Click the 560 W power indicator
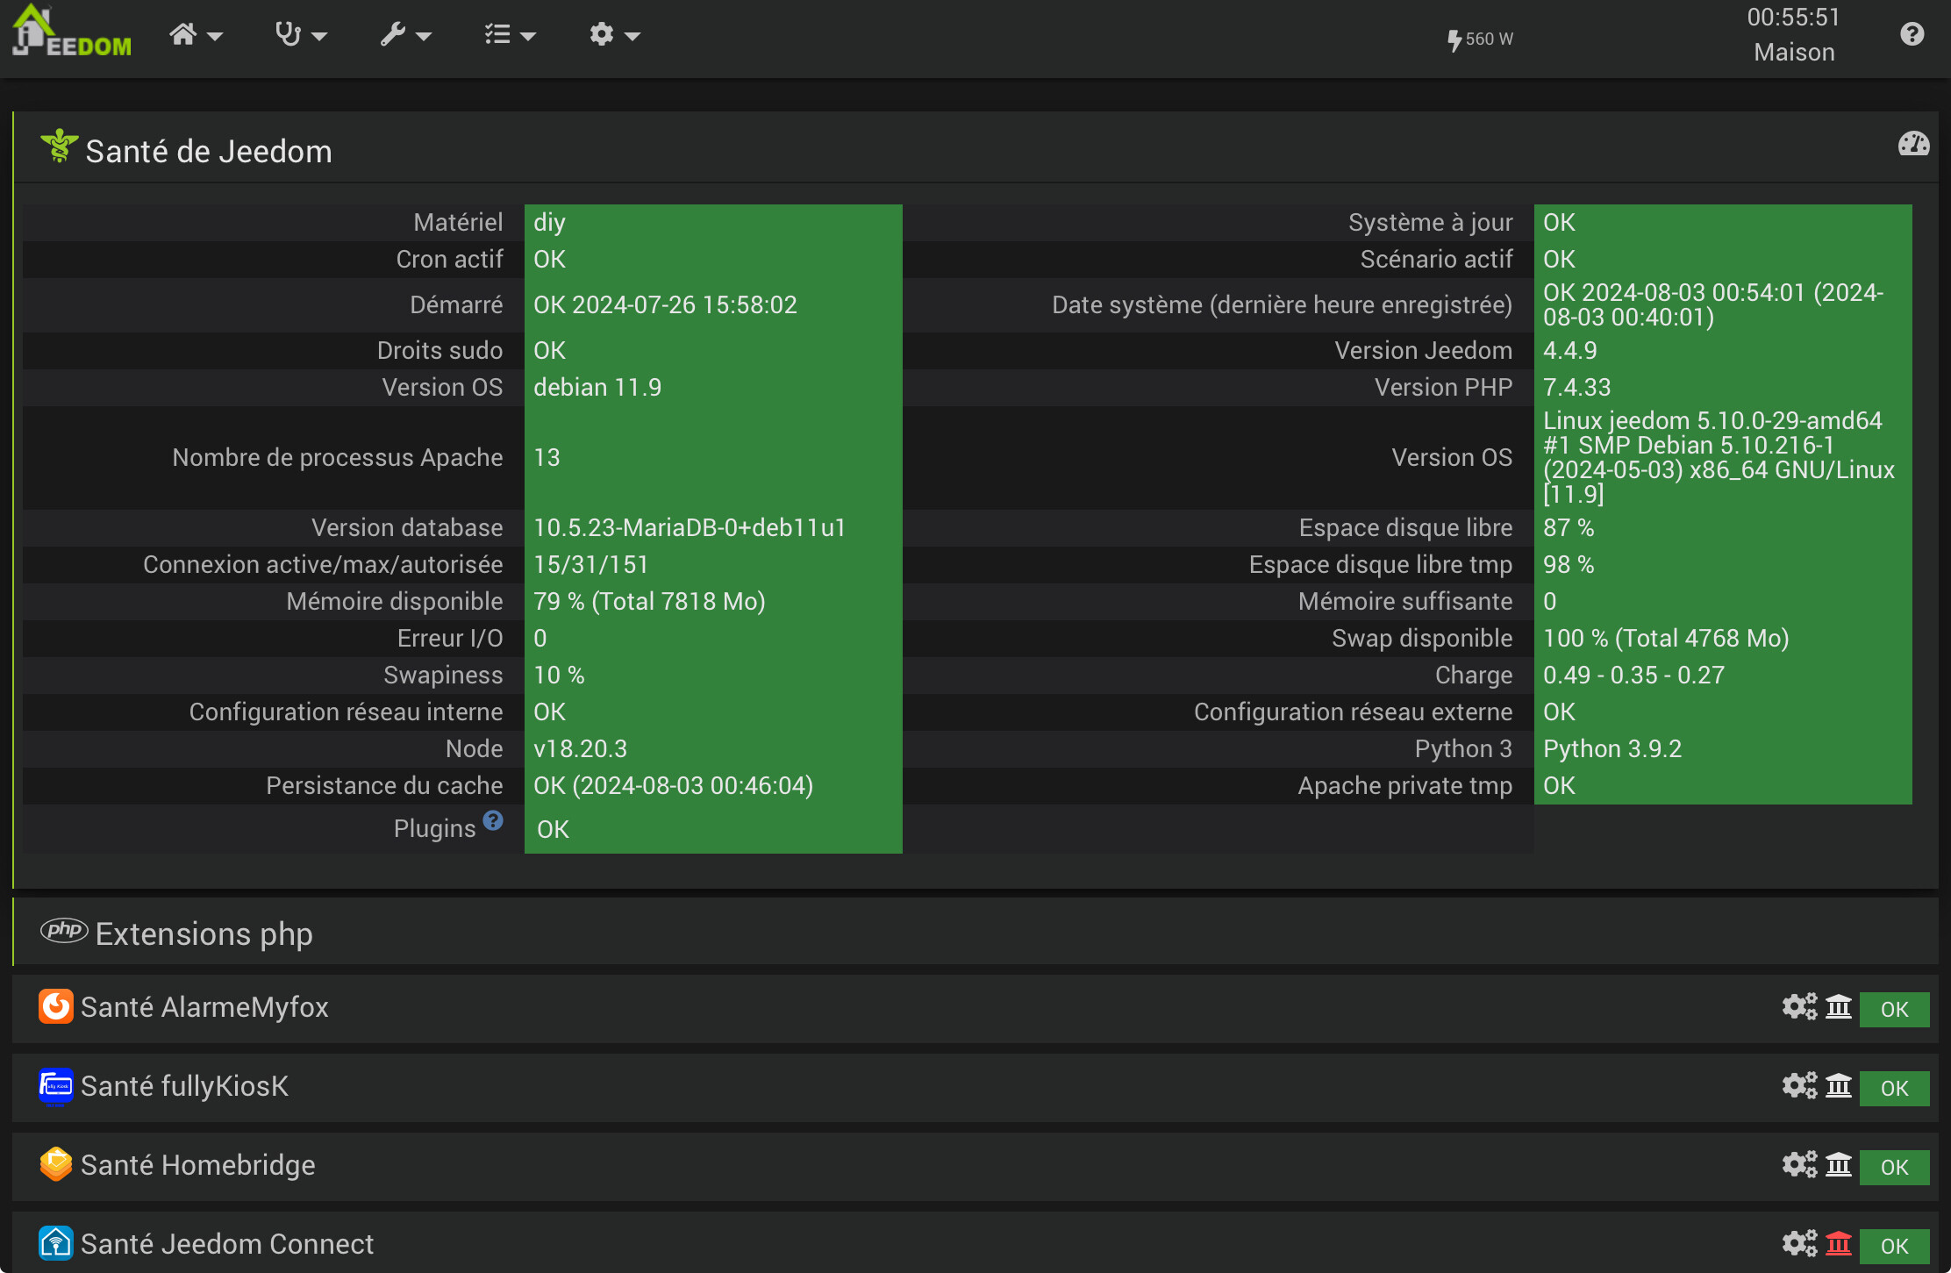 click(x=1480, y=39)
